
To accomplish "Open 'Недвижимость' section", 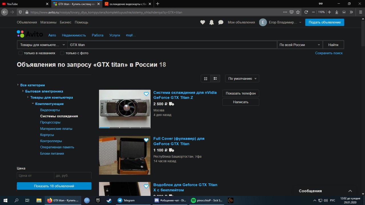I will point(74,35).
